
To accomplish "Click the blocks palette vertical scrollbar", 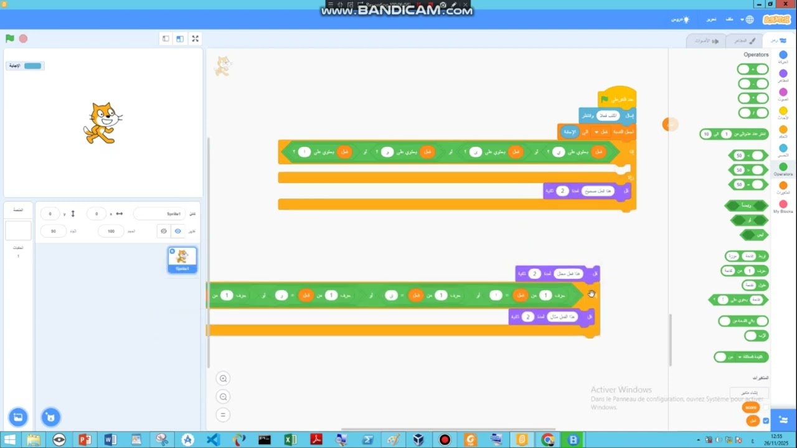I will (670, 339).
